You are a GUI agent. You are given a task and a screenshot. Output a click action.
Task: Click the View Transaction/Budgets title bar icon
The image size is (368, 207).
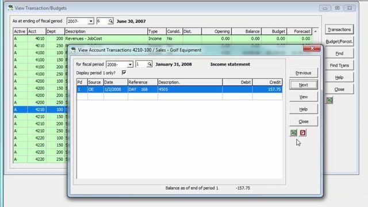click(x=10, y=7)
